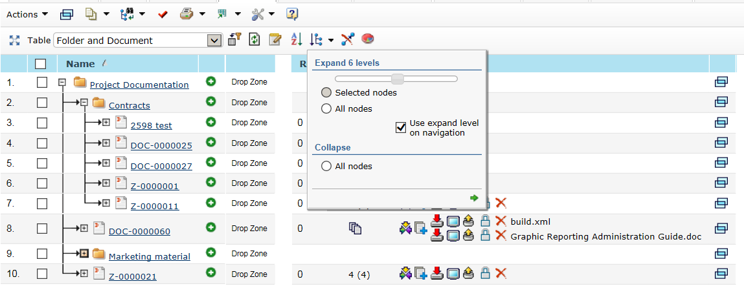Image resolution: width=744 pixels, height=297 pixels.
Task: Select the 'Selected nodes' radio button
Action: pos(327,93)
